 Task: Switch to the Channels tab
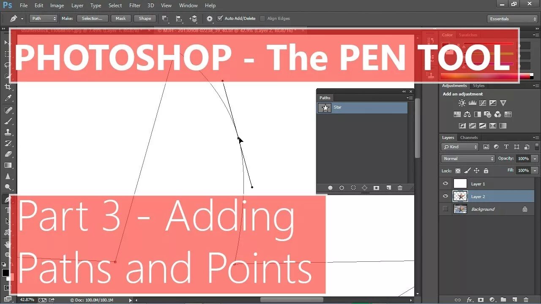click(469, 138)
